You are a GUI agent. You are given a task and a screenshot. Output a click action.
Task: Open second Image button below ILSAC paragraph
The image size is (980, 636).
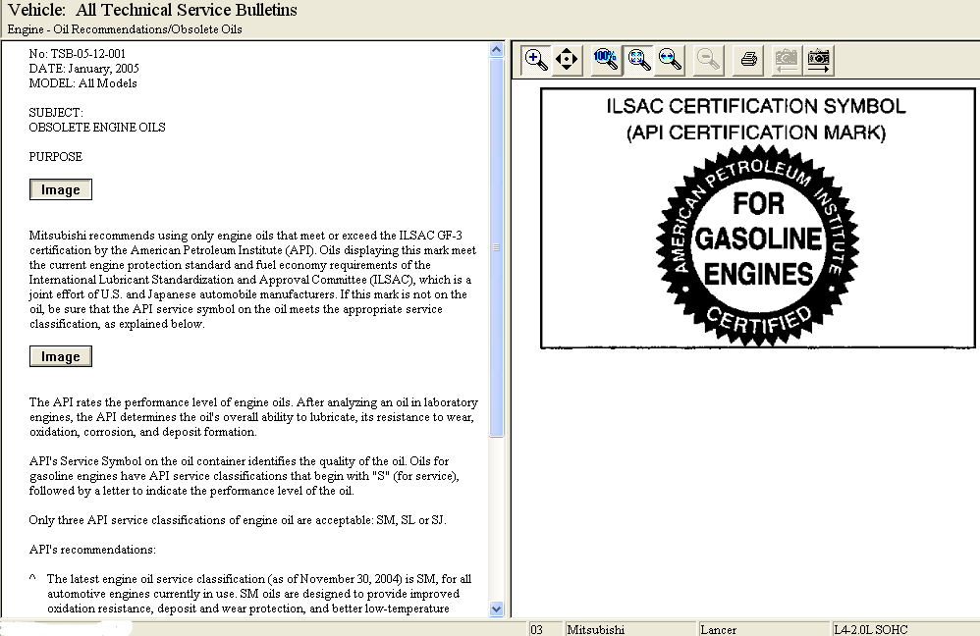[x=61, y=356]
